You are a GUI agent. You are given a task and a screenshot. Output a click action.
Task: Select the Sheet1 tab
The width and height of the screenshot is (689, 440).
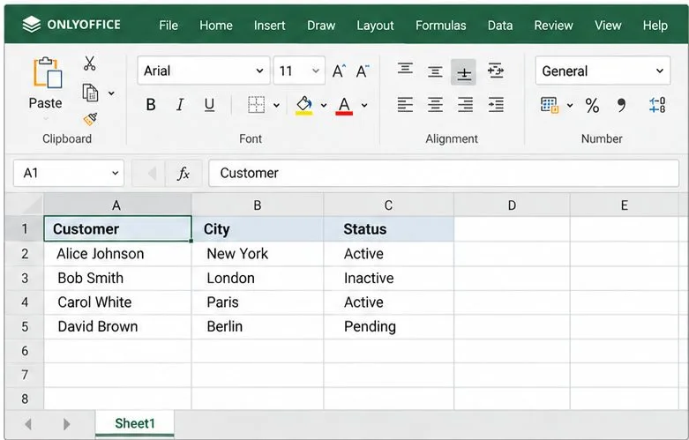[135, 423]
